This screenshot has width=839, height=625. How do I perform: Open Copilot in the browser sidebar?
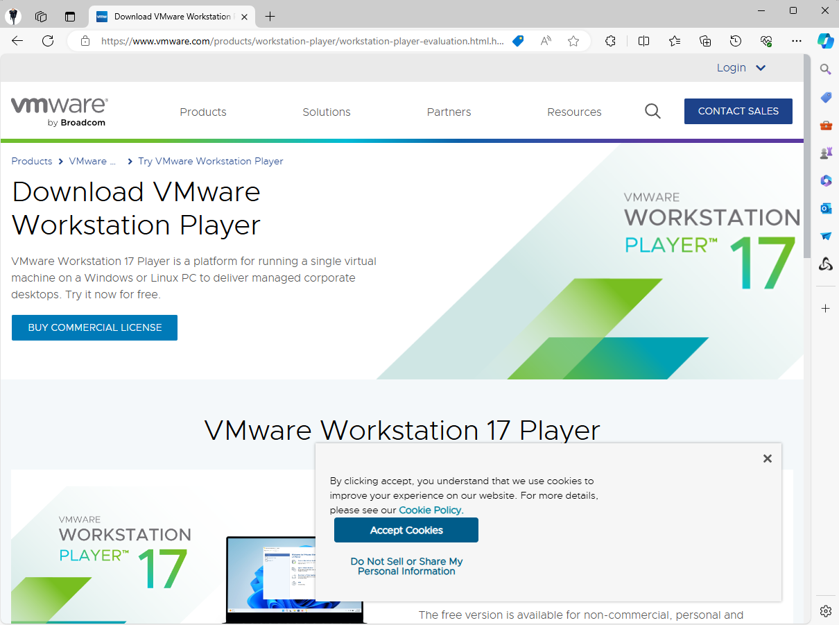point(826,41)
